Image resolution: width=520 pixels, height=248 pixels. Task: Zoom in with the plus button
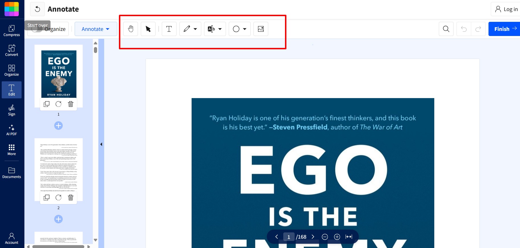(337, 237)
